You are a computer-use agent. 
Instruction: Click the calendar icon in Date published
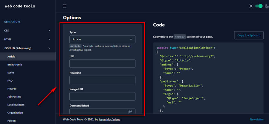point(130,112)
